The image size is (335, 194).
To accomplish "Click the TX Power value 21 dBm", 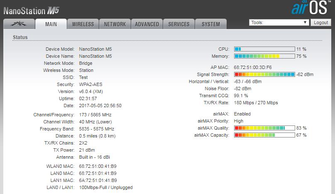I will pos(87,150).
